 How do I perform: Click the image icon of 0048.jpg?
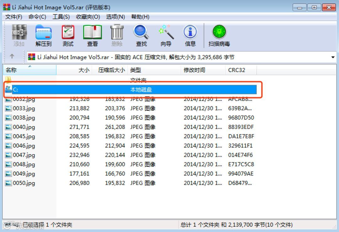[8, 164]
